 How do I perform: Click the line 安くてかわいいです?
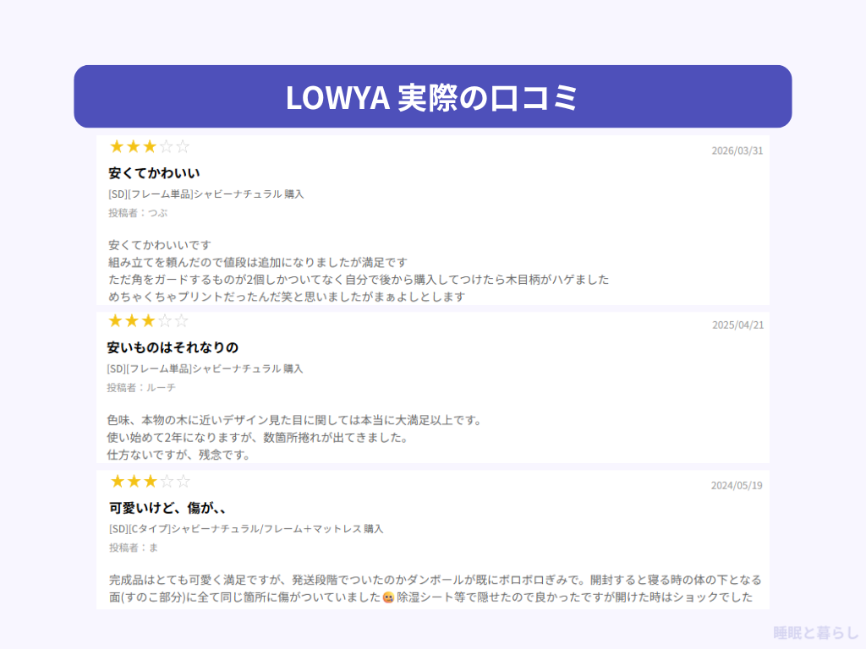pyautogui.click(x=160, y=245)
